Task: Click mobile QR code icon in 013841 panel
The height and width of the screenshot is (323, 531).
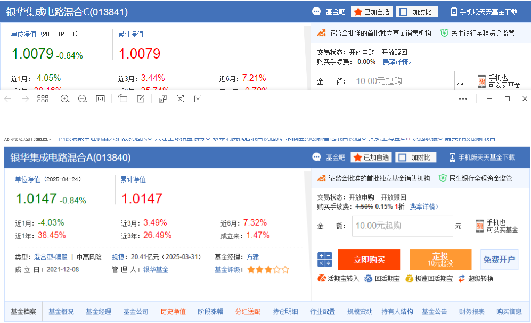Action: (481, 81)
